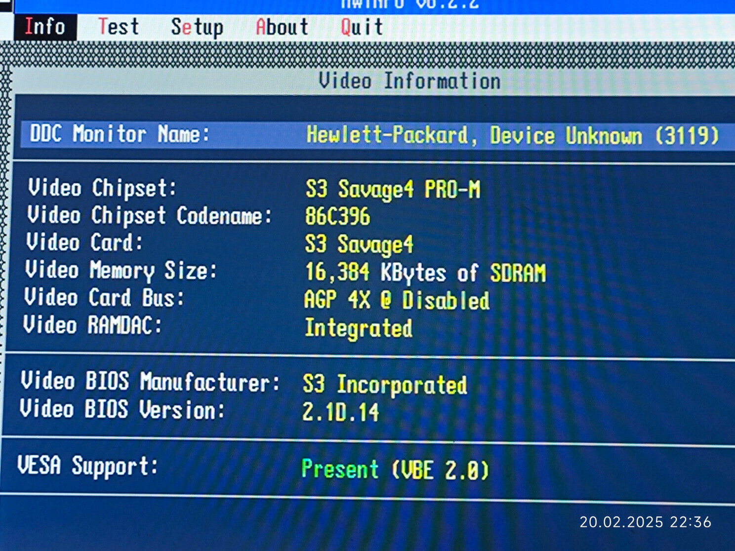The width and height of the screenshot is (735, 551).
Task: Click the VESA Support label
Action: [x=88, y=466]
